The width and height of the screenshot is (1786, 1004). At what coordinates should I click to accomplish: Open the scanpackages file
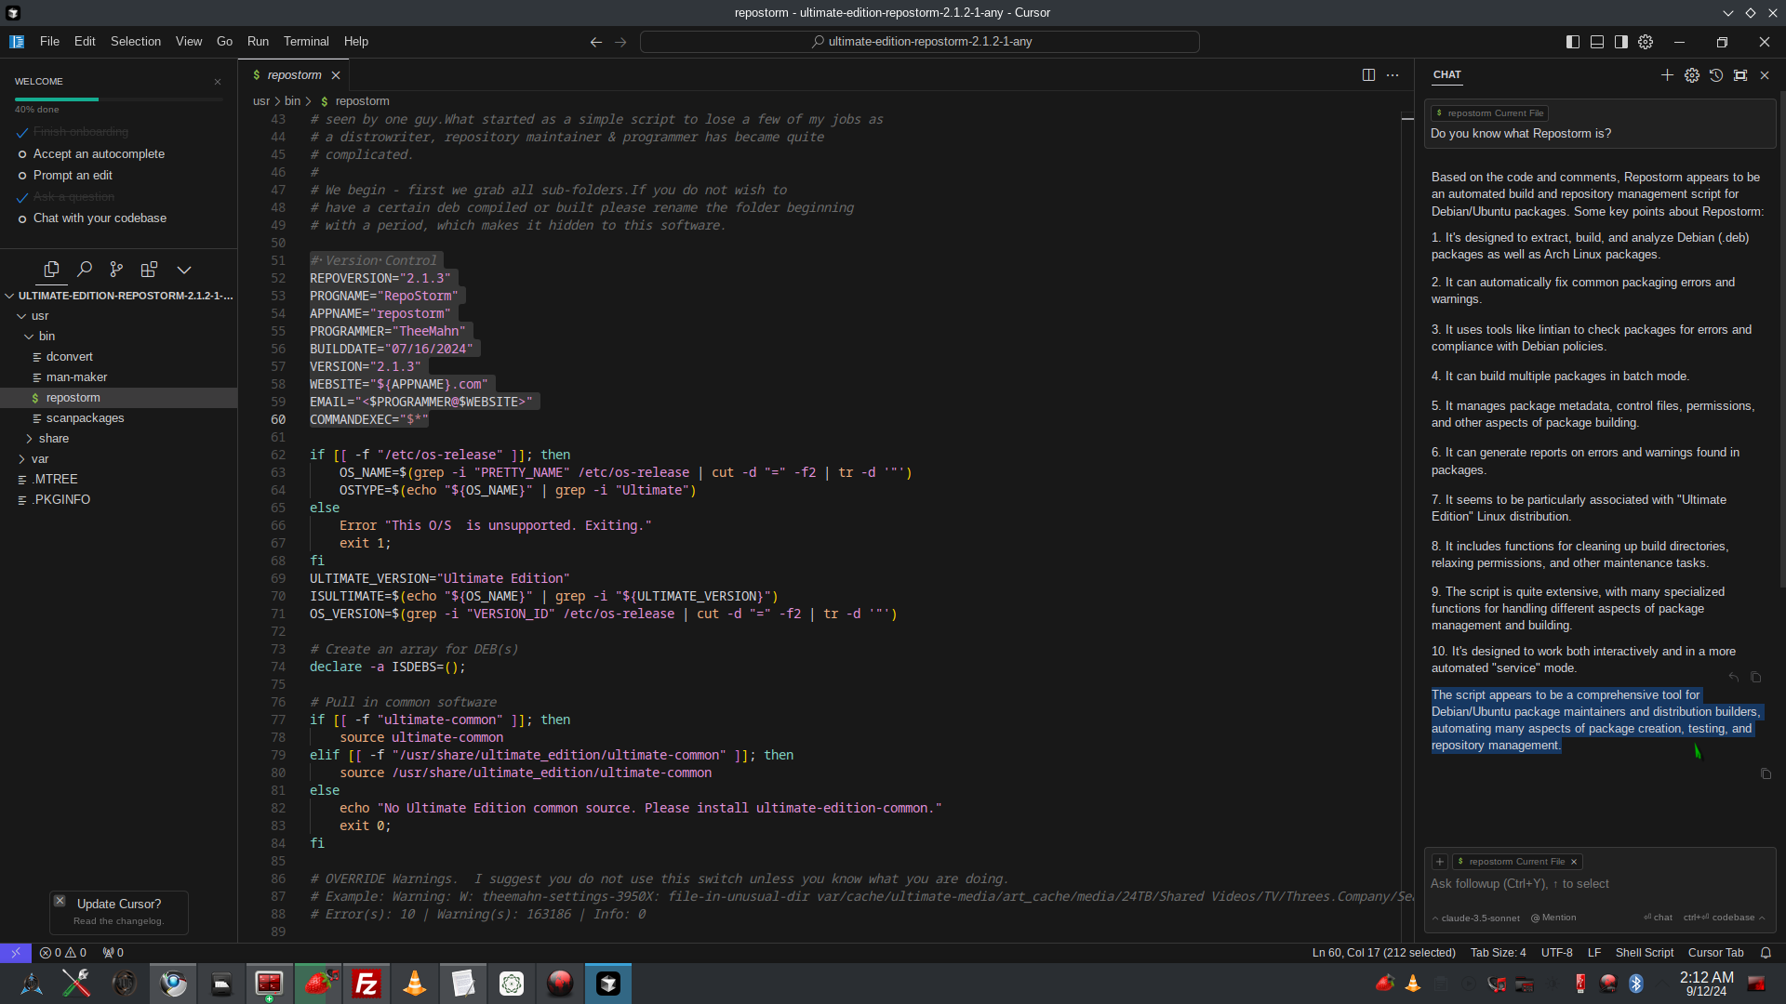click(119, 418)
